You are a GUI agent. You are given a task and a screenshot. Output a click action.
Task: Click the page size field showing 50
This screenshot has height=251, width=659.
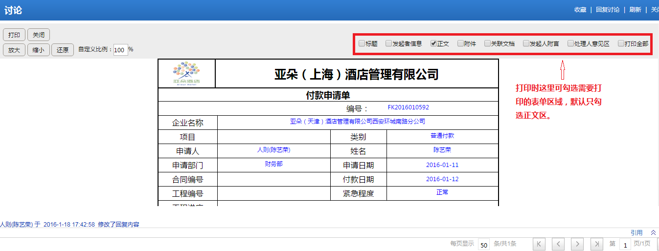[x=484, y=245]
